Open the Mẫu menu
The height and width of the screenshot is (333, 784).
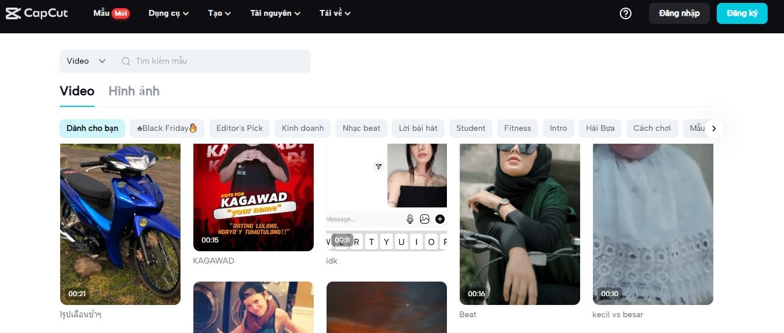click(101, 13)
